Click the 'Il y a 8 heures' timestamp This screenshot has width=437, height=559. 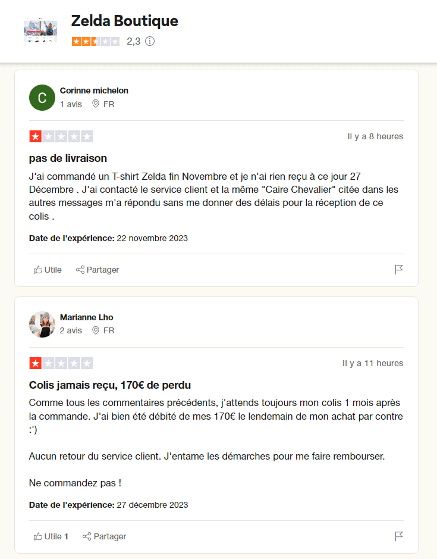[375, 136]
